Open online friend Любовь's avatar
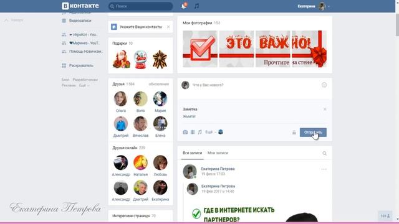 [160, 162]
